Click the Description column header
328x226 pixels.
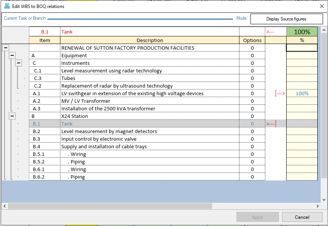coord(150,40)
